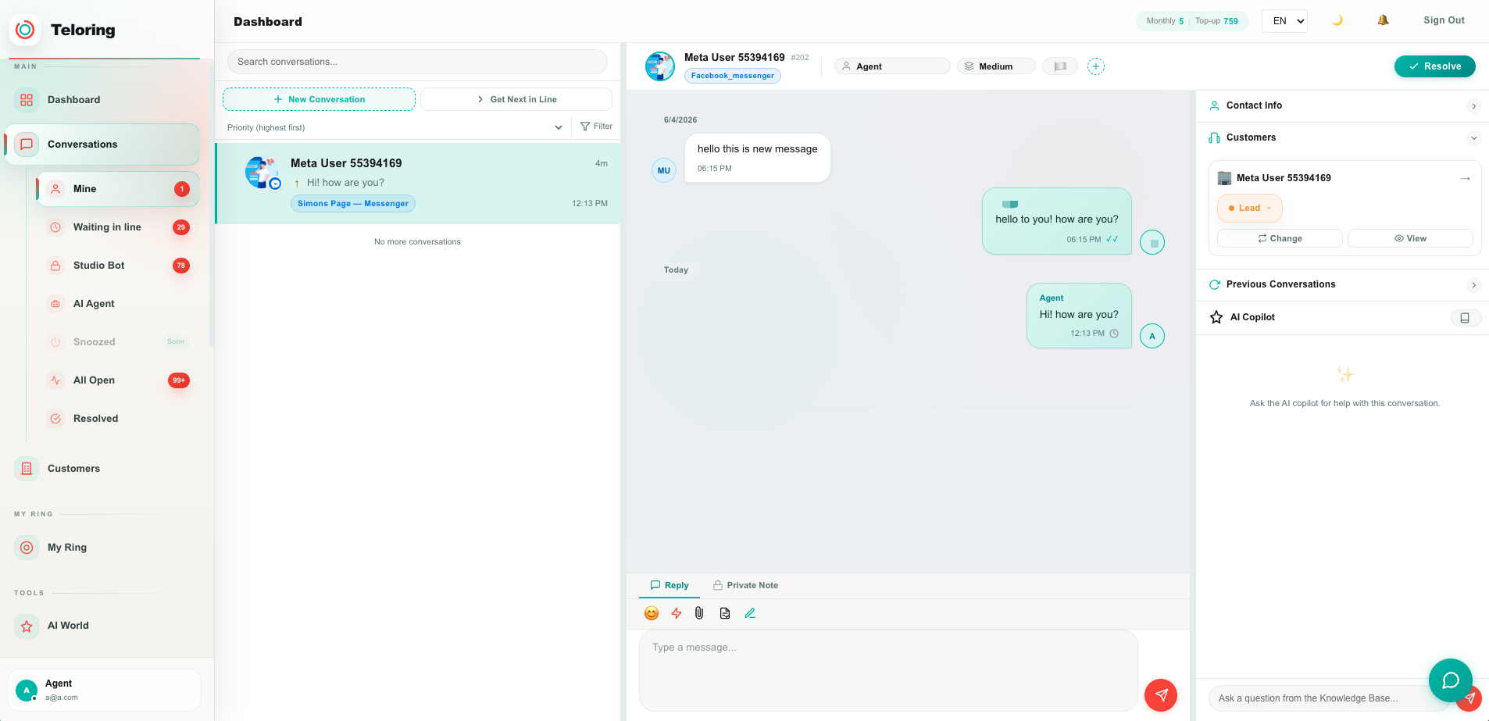Open the Resolved conversations list
Viewport: 1489px width, 721px height.
pyautogui.click(x=117, y=419)
